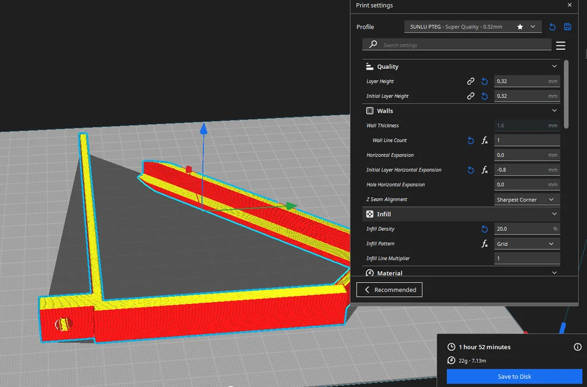
Task: Open the print time info icon
Action: click(x=577, y=347)
